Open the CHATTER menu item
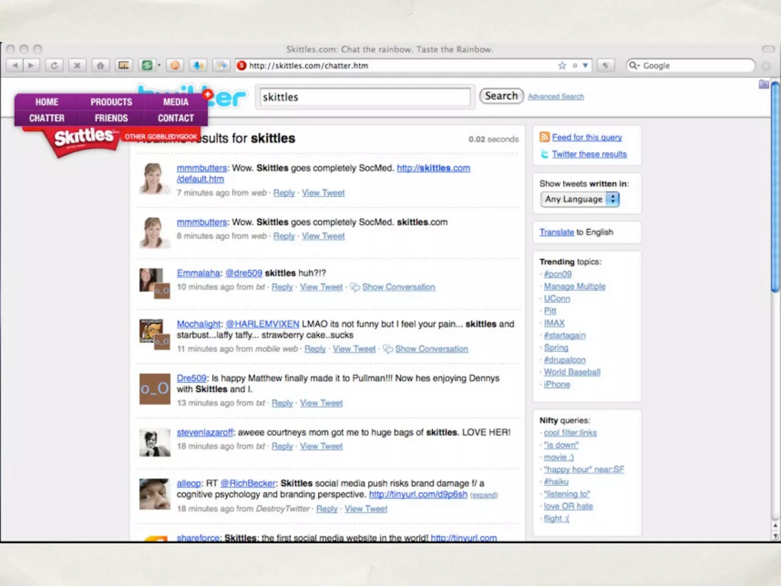Viewport: 781px width, 586px height. pos(47,118)
